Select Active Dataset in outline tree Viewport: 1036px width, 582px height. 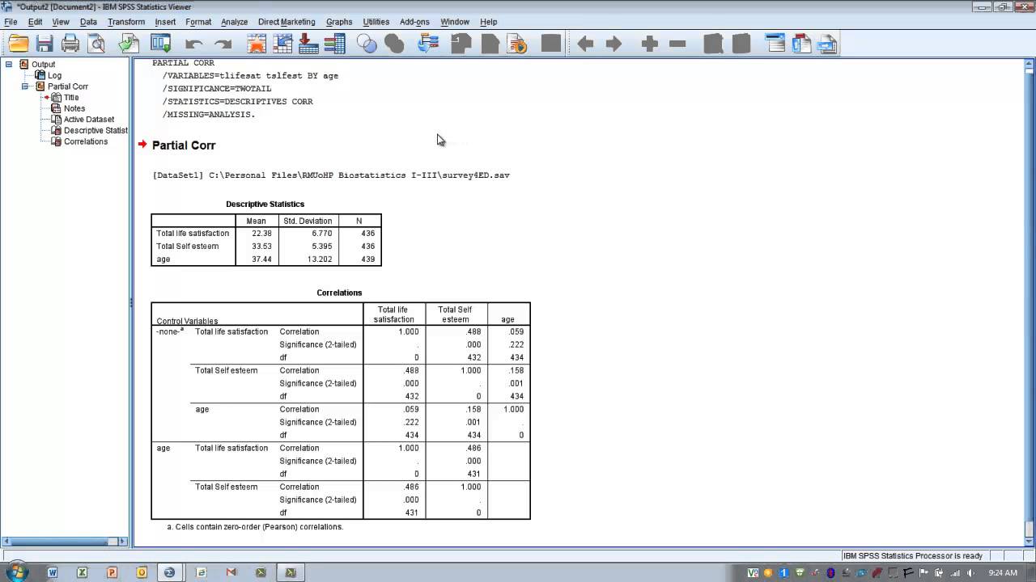tap(89, 120)
